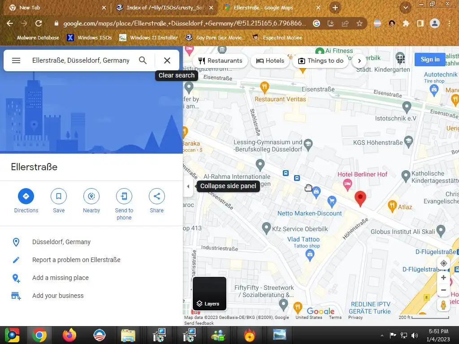Open the Espectral McGee bookmark
Image resolution: width=459 pixels, height=344 pixels.
[x=277, y=38]
